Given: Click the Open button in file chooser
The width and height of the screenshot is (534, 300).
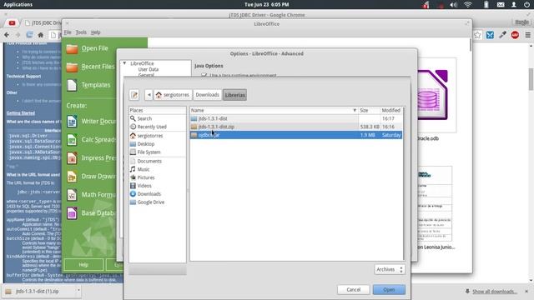Looking at the screenshot, I should pos(389,290).
